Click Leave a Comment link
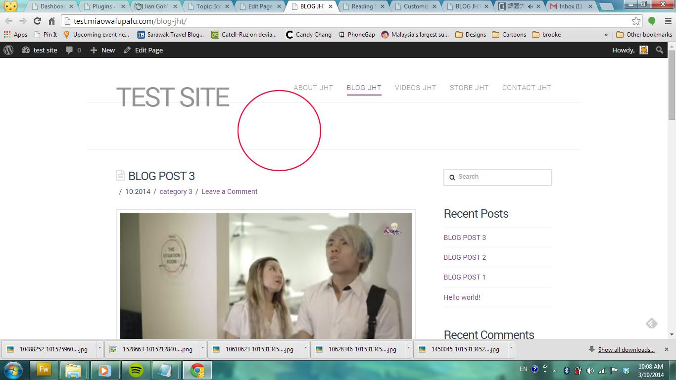This screenshot has height=380, width=676. [230, 191]
